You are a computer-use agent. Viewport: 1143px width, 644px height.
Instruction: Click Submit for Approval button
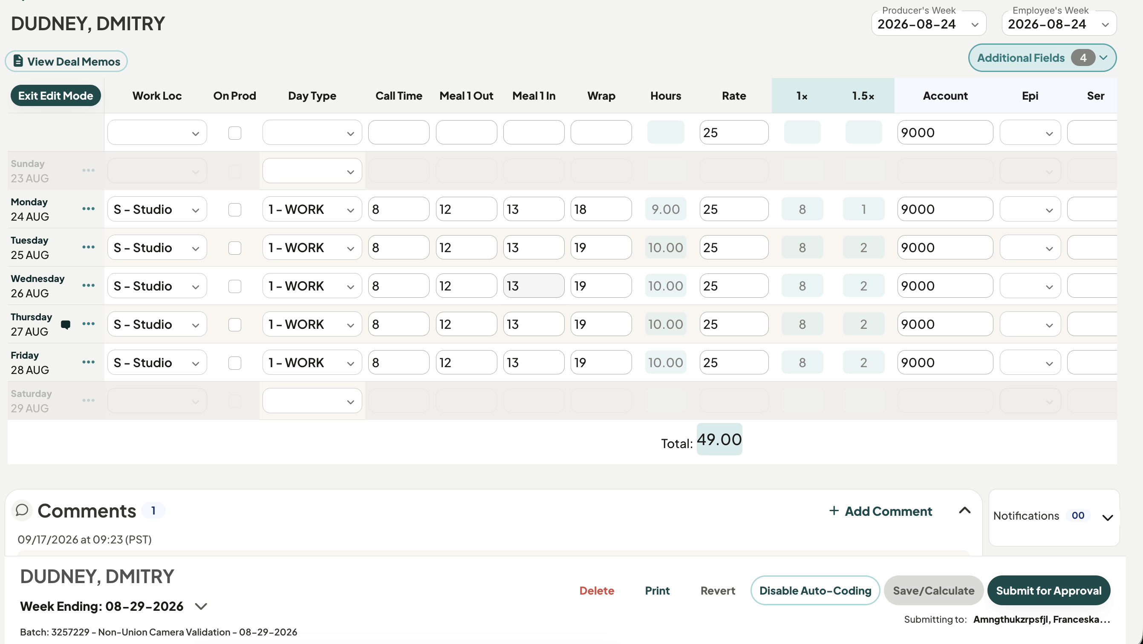point(1048,590)
